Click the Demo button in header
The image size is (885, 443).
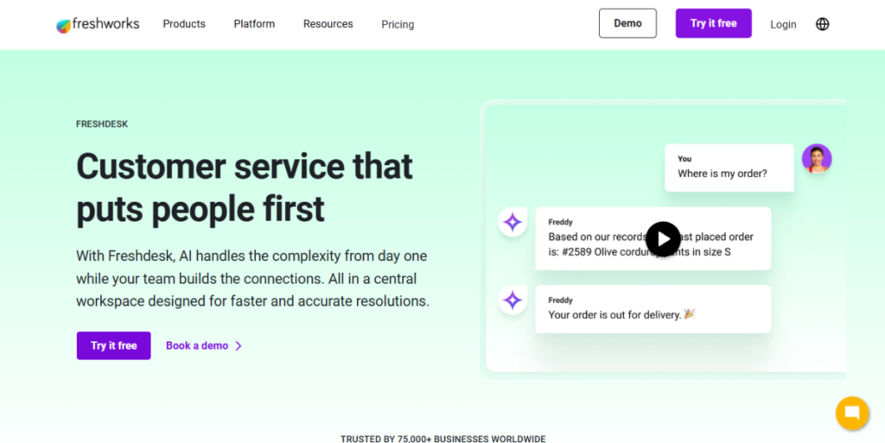tap(627, 23)
